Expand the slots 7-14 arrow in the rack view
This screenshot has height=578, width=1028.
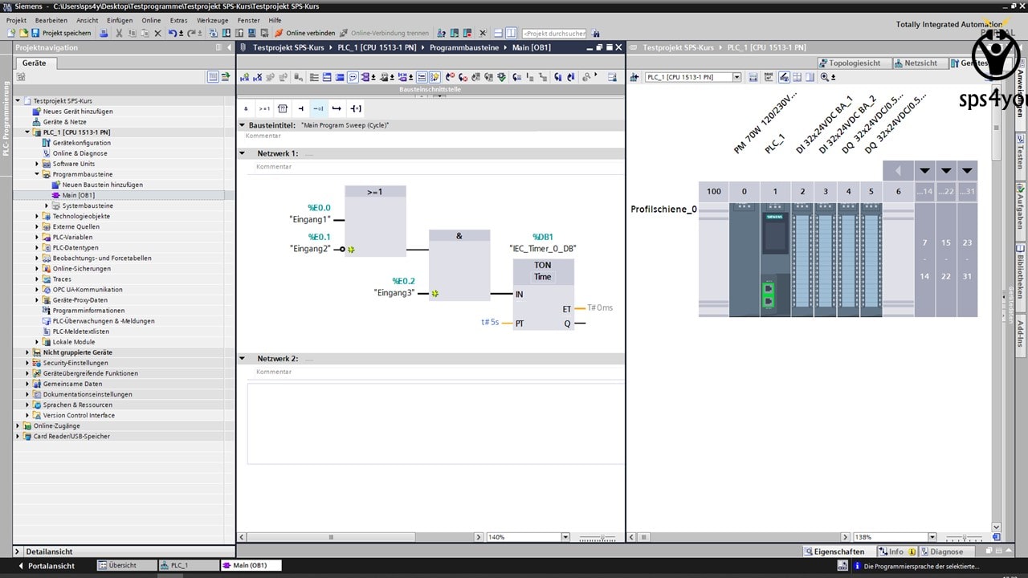(x=924, y=170)
